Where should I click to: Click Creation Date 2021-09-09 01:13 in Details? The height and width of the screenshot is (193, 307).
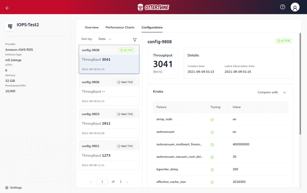click(x=201, y=72)
